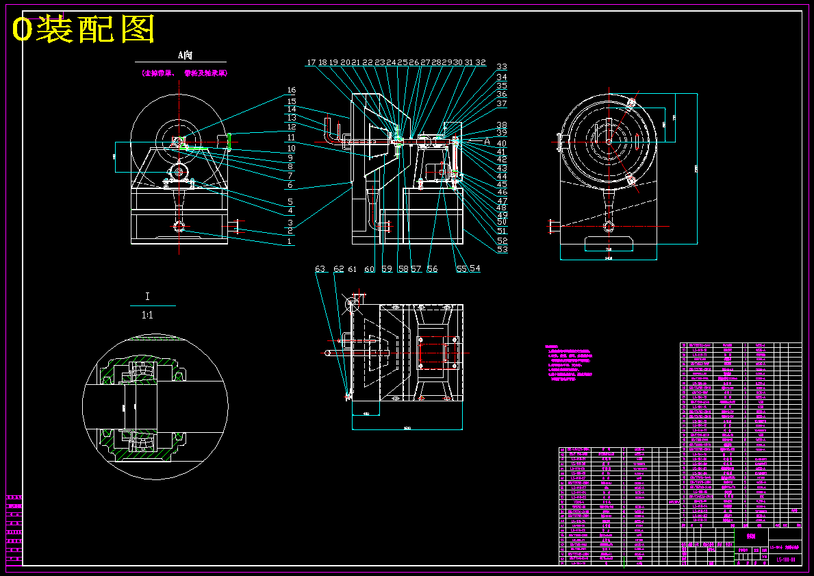Select the detail label "I" above 1:1
The width and height of the screenshot is (814, 576).
click(147, 297)
